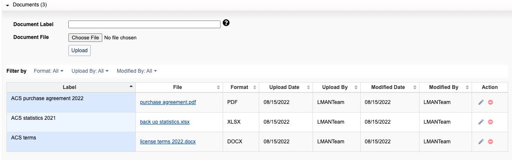Screen dimensions: 512x160
Task: Delete the ACS purchase agreement 2022 document
Action: [x=491, y=102]
